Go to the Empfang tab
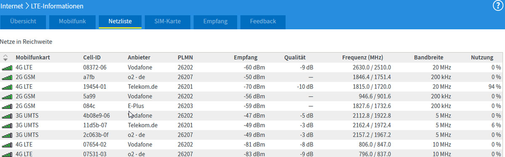 215,22
